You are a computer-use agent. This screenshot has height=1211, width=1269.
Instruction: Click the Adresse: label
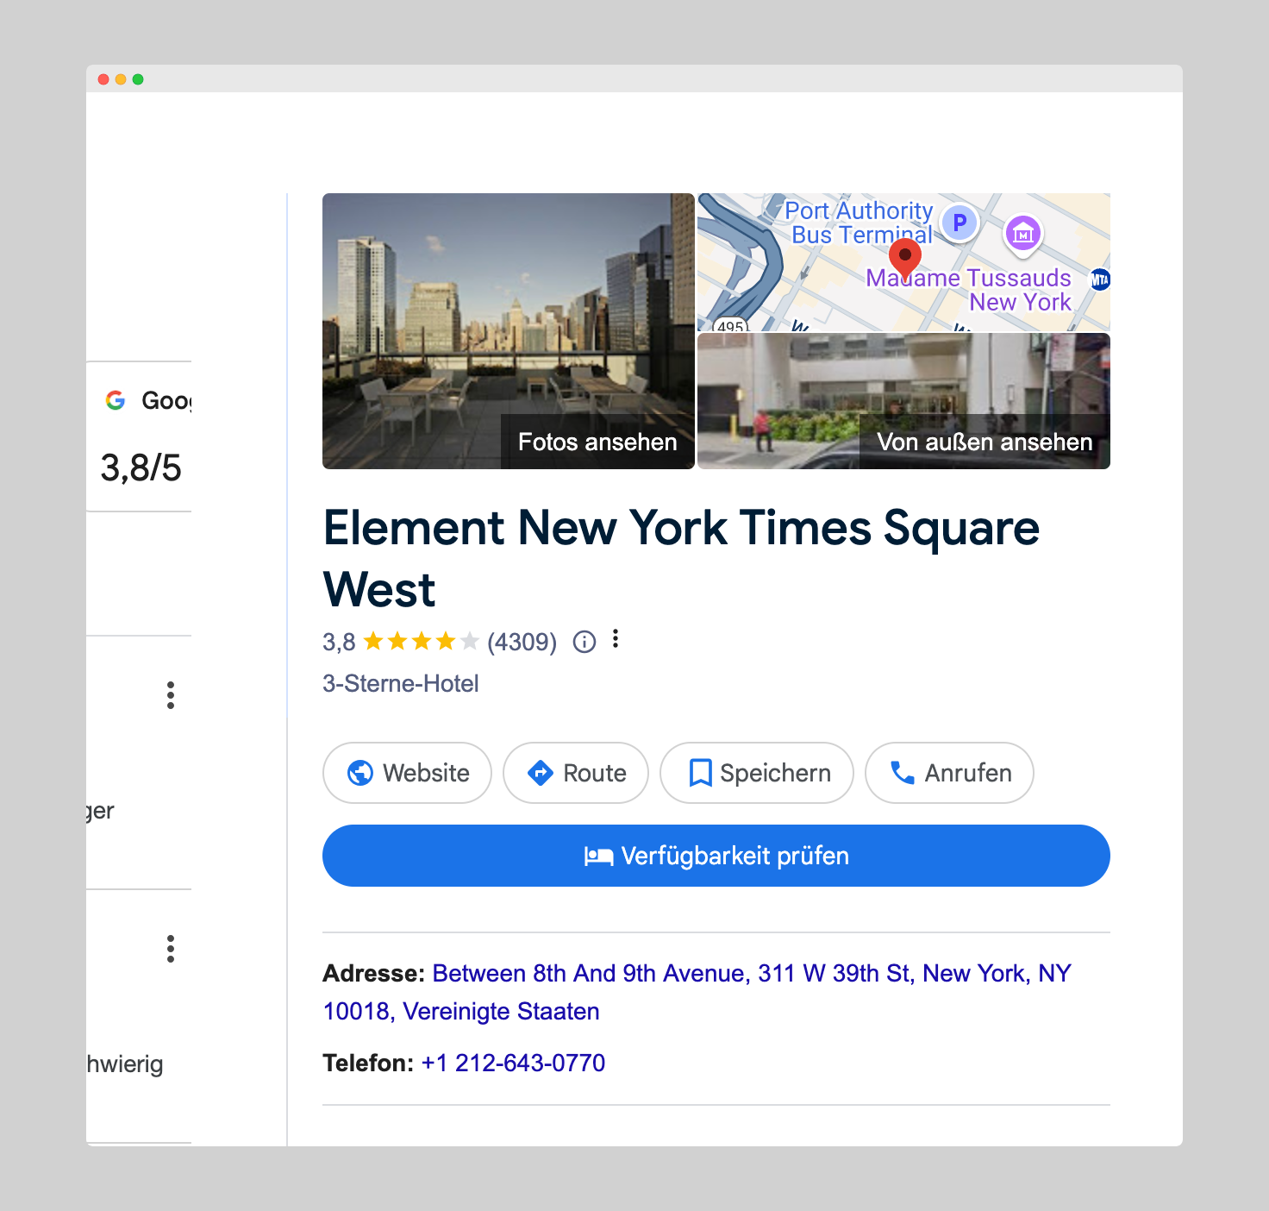[x=373, y=974]
